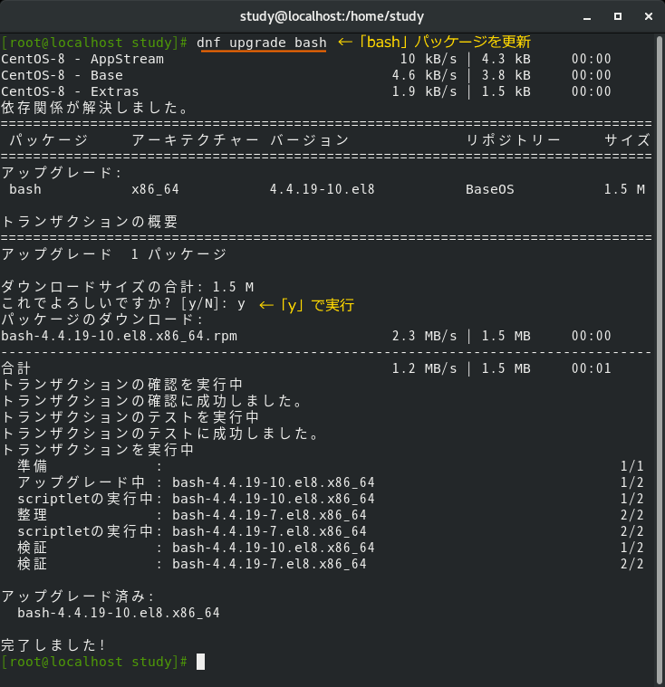The image size is (665, 687).
Task: Click the scriptletの実行中 line for 4.4.19-7
Action: click(331, 531)
